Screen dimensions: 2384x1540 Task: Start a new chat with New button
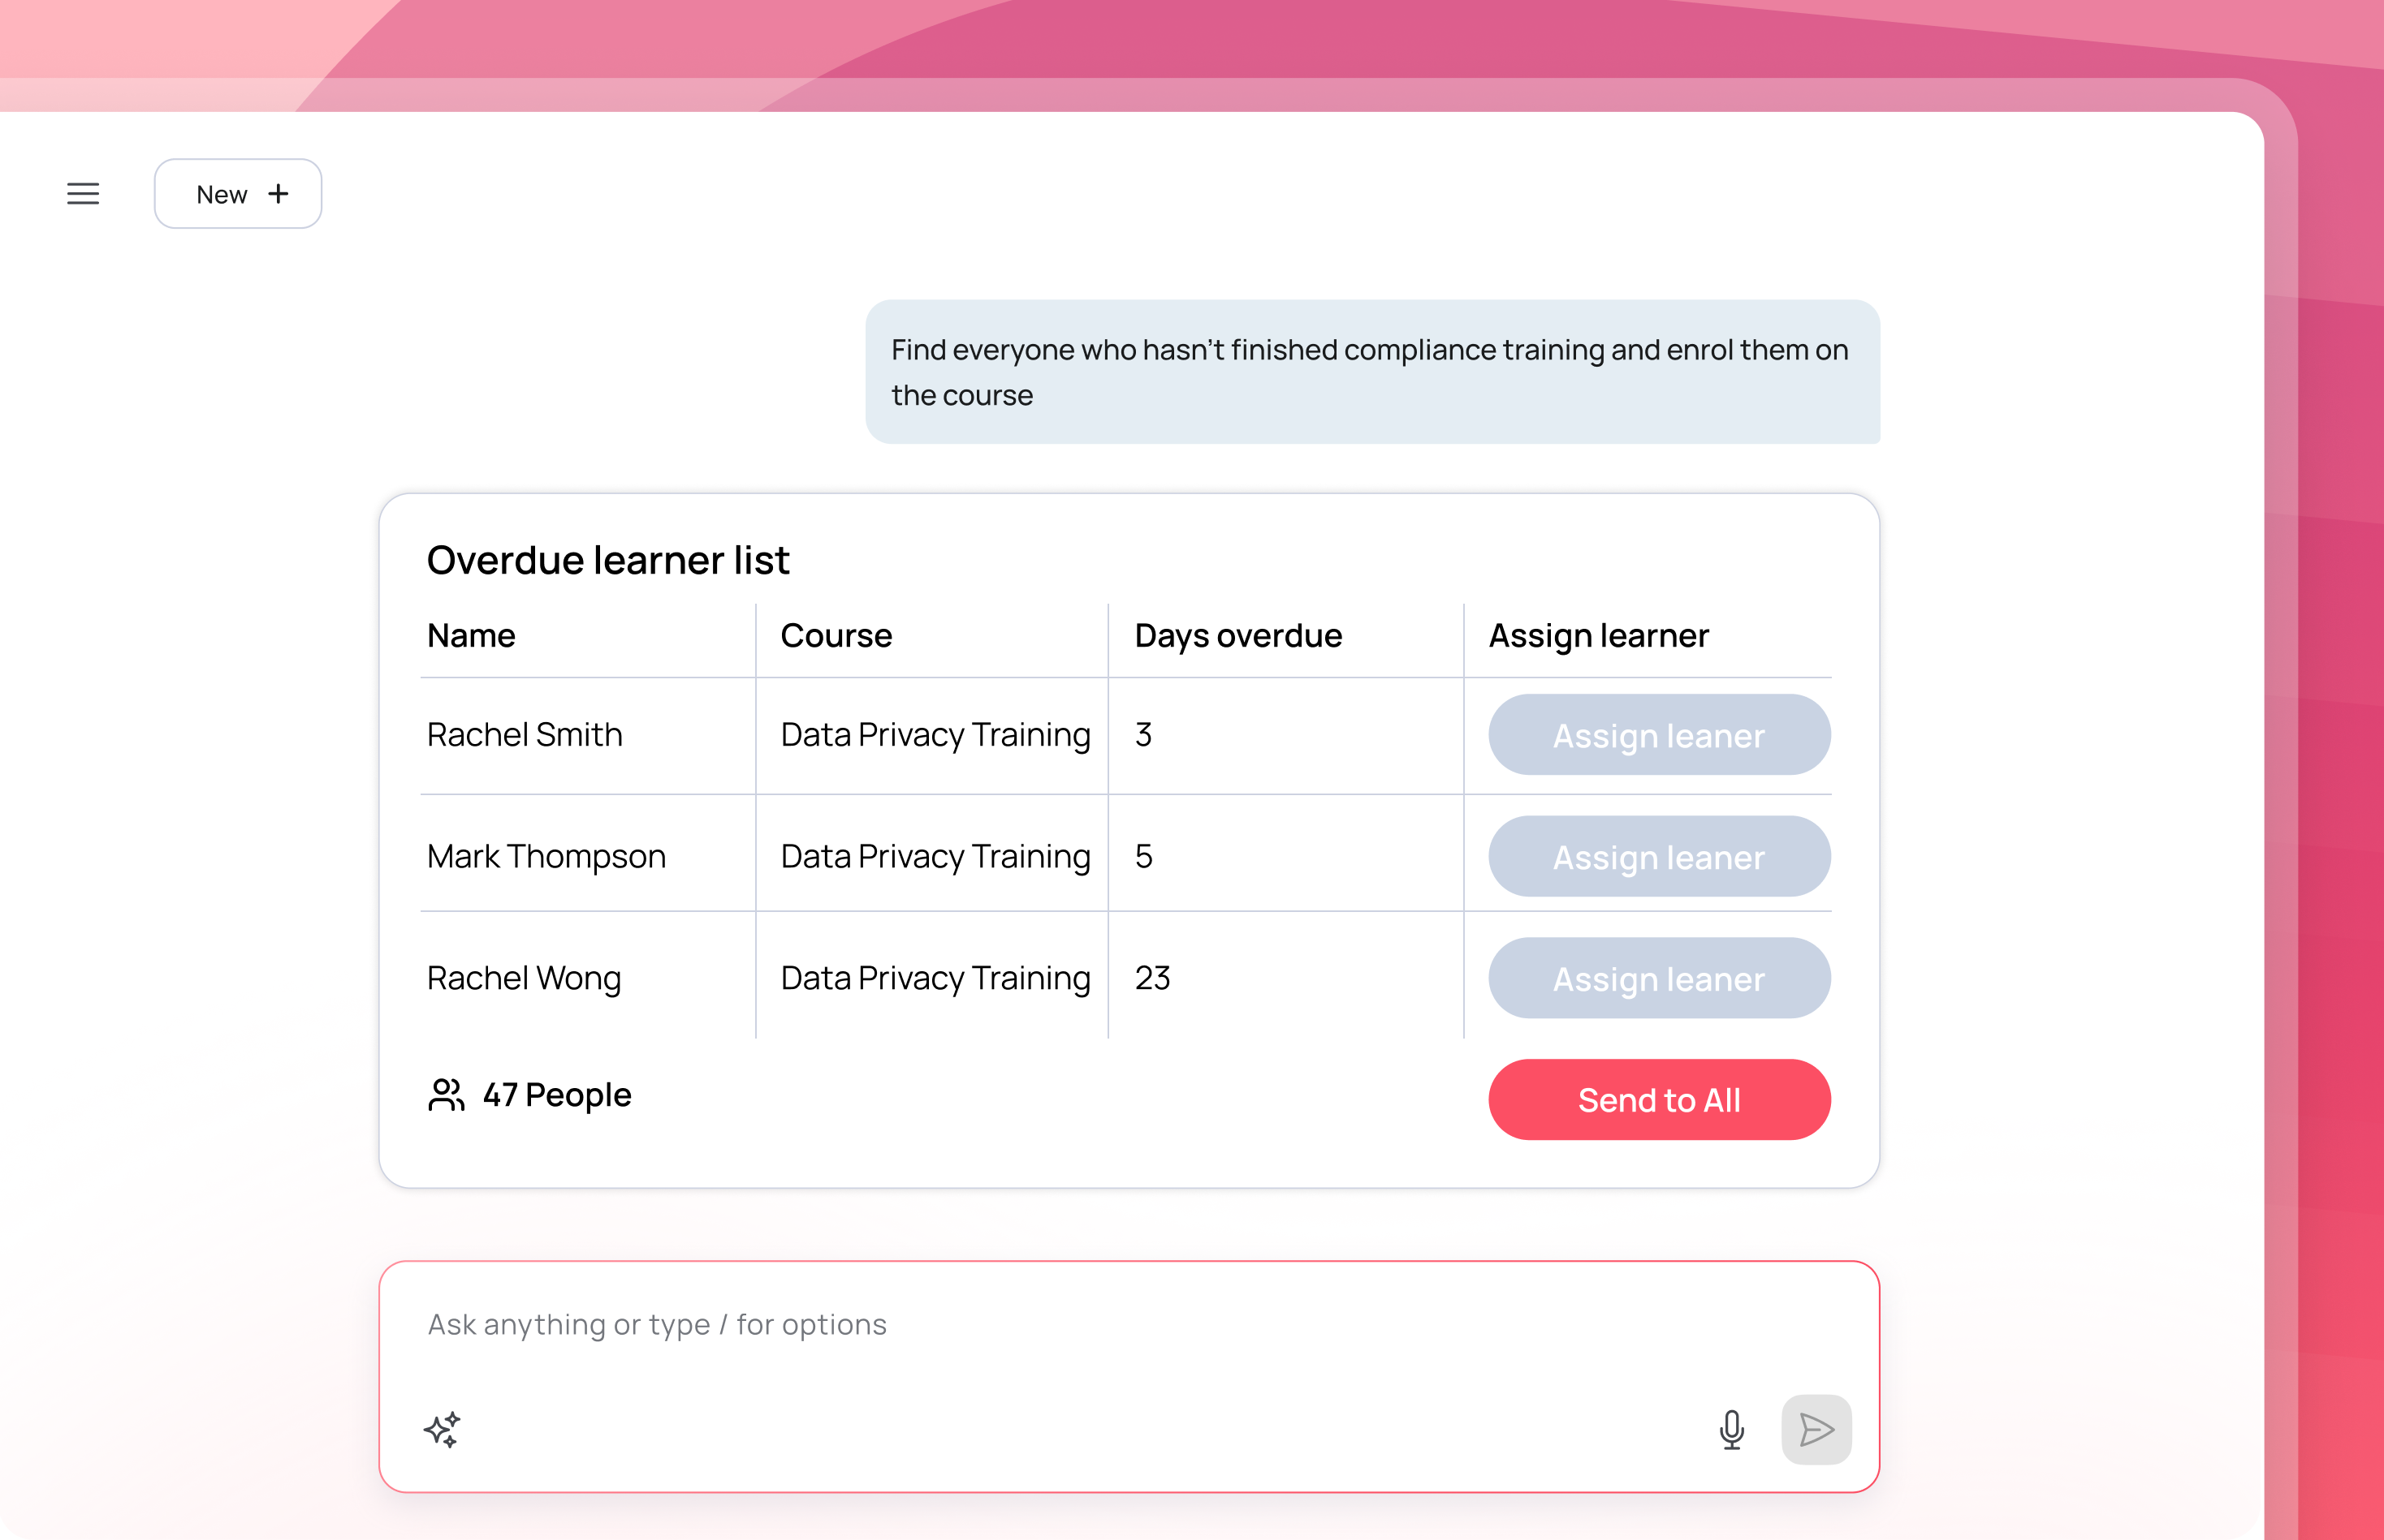point(237,194)
